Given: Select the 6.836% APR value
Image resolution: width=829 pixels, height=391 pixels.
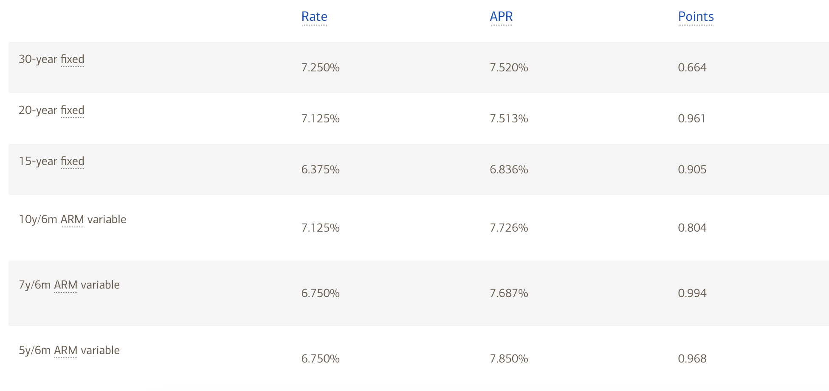Looking at the screenshot, I should (509, 170).
